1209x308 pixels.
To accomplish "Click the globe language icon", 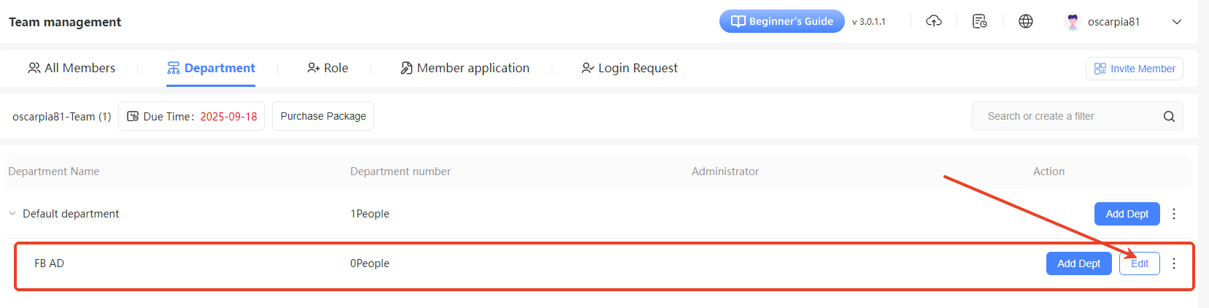I will (x=1025, y=21).
